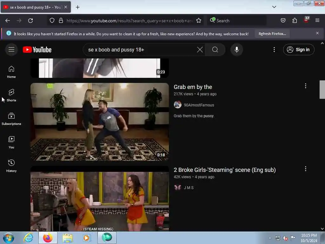Open the J M S channel link

point(189,187)
